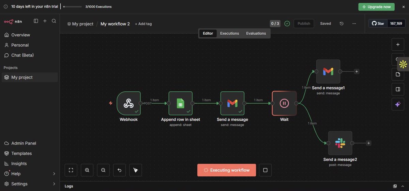The image size is (409, 191).
Task: Click the My workflow 2 name
Action: [115, 24]
